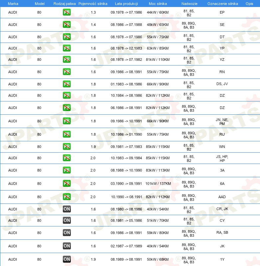Viewport: 260px width, 266px height.
Task: Click the engine code cell RA, SB
Action: pos(222,232)
